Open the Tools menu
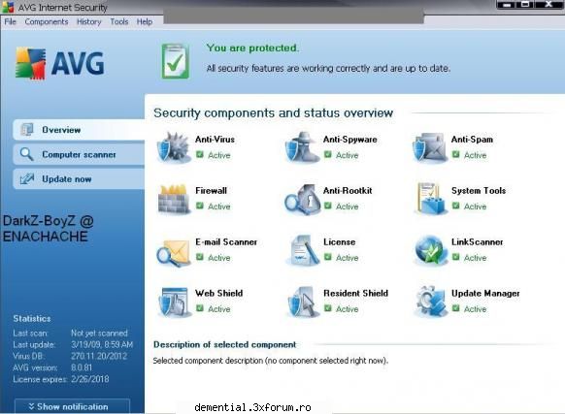 point(119,21)
